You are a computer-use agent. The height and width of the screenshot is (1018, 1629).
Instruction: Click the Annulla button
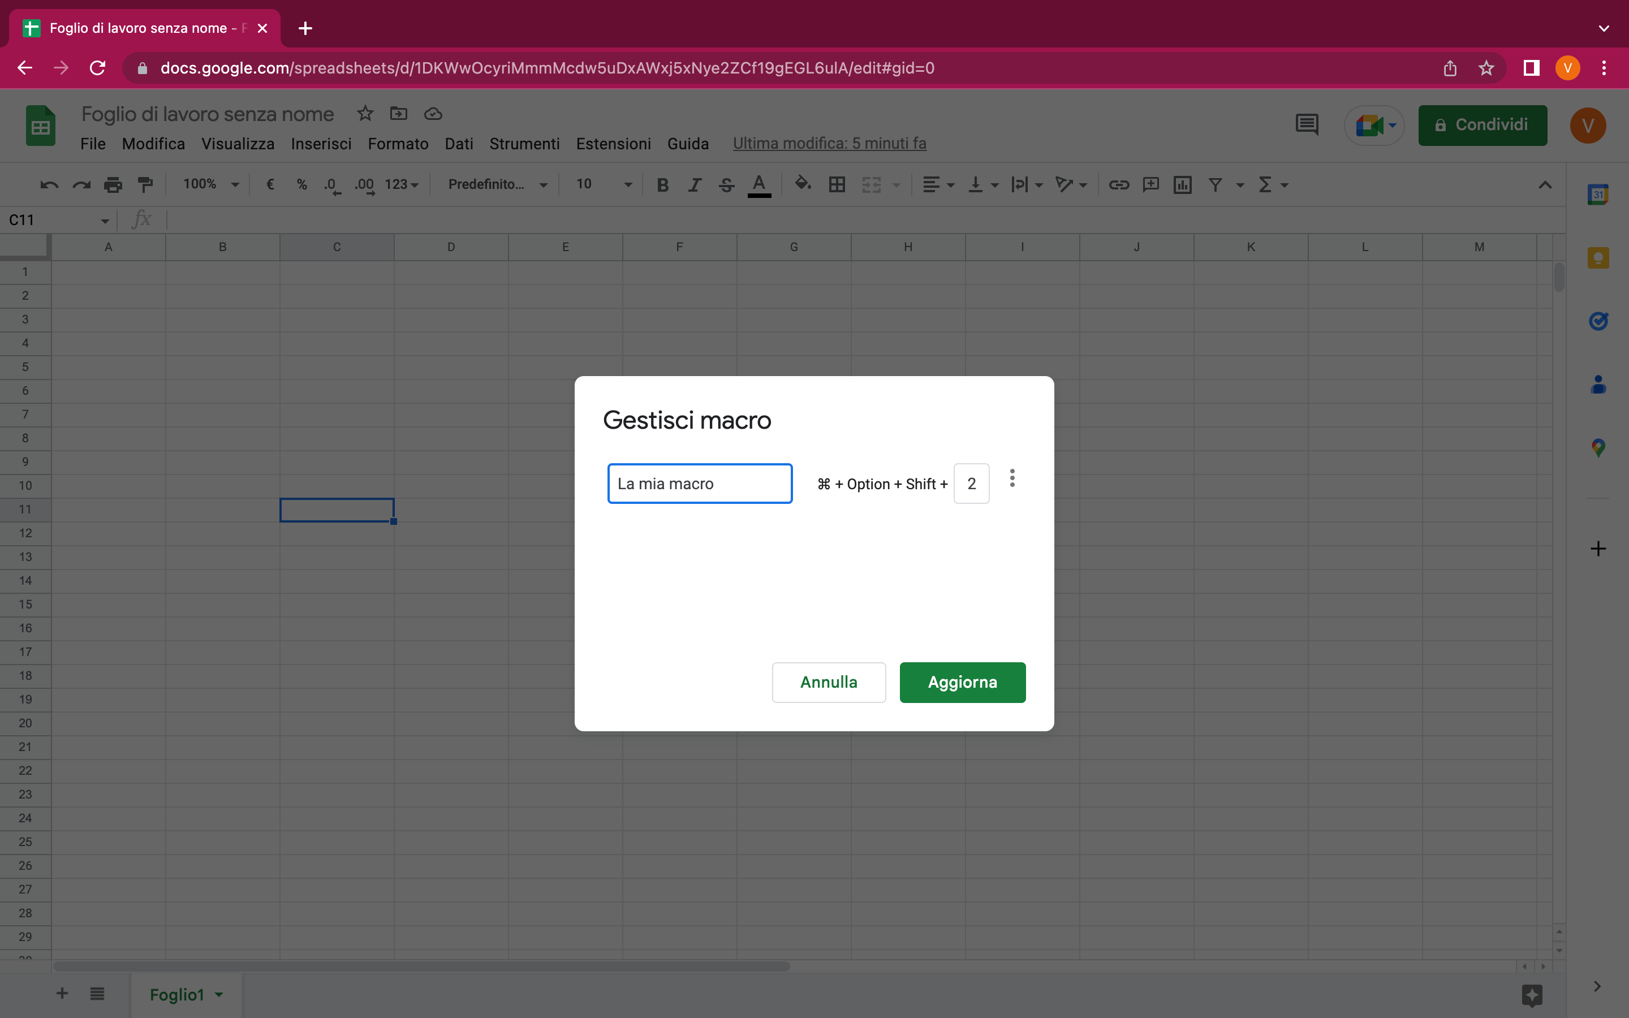point(828,682)
